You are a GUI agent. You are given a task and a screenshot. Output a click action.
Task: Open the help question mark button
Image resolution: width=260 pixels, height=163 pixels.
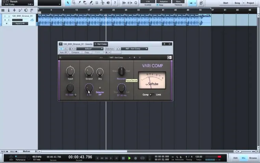point(115,3)
